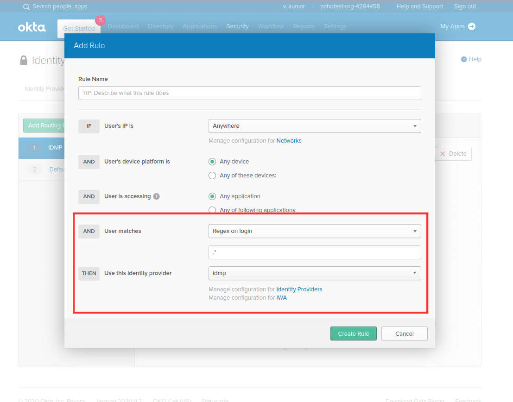The width and height of the screenshot is (513, 402).
Task: Select the Default rule row
Action: coord(42,170)
